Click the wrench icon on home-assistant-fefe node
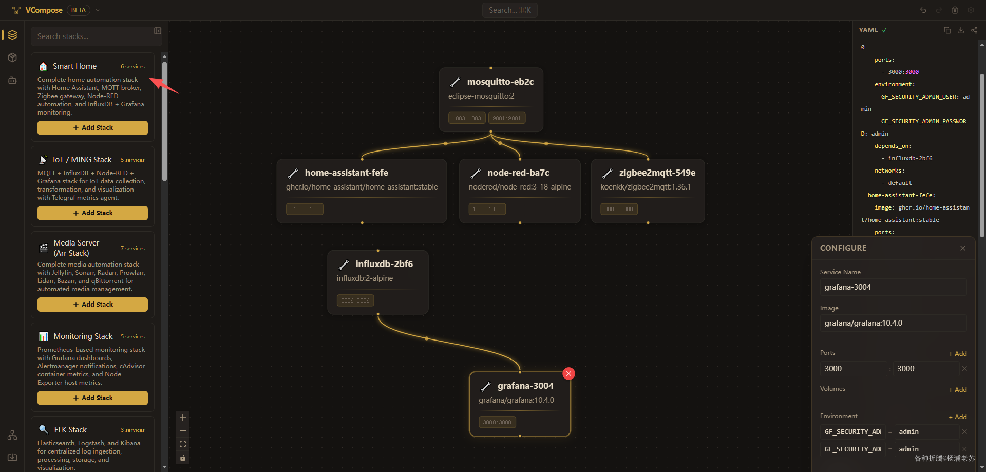 pos(293,173)
